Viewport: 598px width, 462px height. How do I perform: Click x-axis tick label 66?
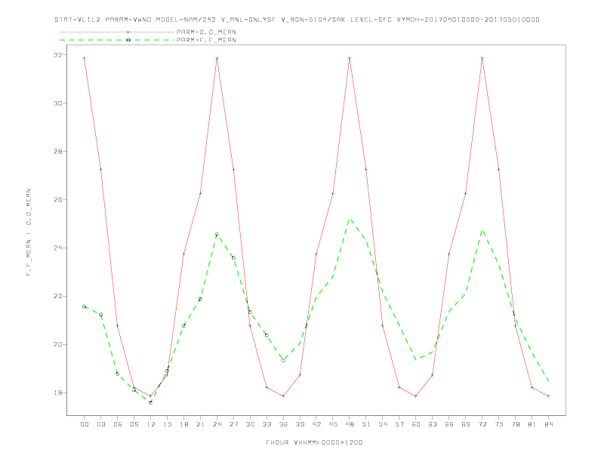tap(449, 424)
